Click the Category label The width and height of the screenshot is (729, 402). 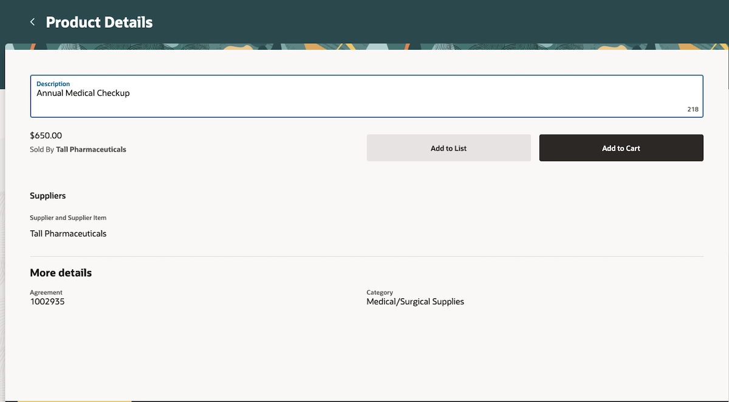coord(380,292)
